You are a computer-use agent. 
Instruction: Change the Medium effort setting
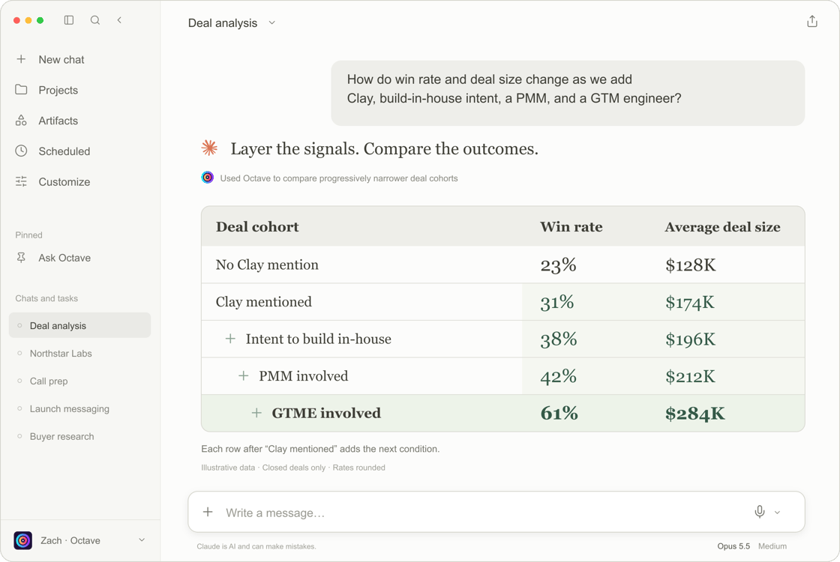pyautogui.click(x=772, y=546)
